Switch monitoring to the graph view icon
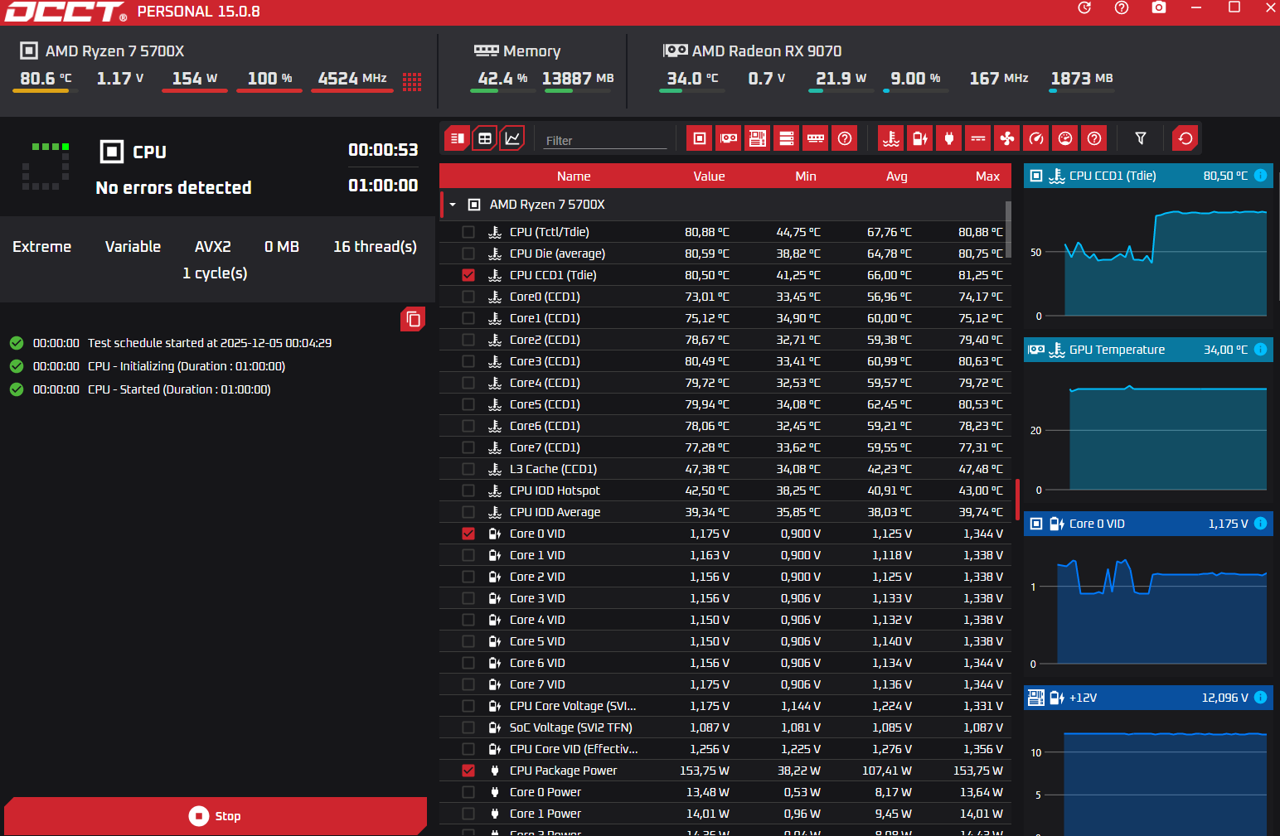 [513, 138]
